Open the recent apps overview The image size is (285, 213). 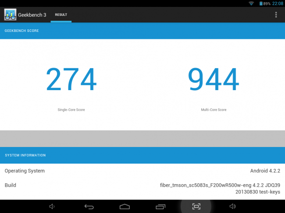tap(160, 206)
